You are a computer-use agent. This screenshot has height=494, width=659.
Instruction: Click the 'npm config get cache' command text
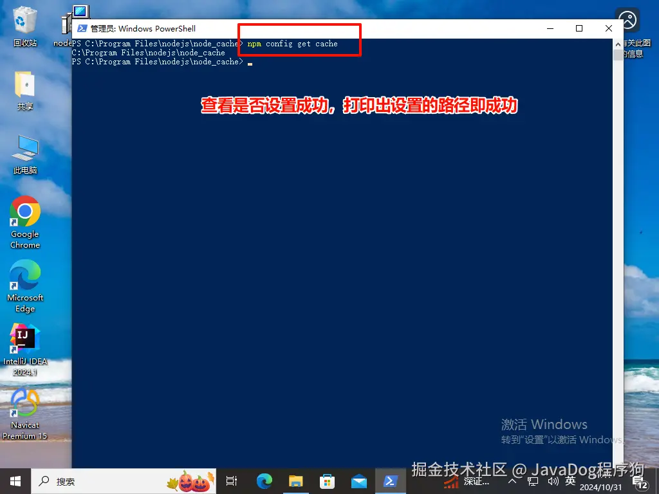[x=293, y=44]
